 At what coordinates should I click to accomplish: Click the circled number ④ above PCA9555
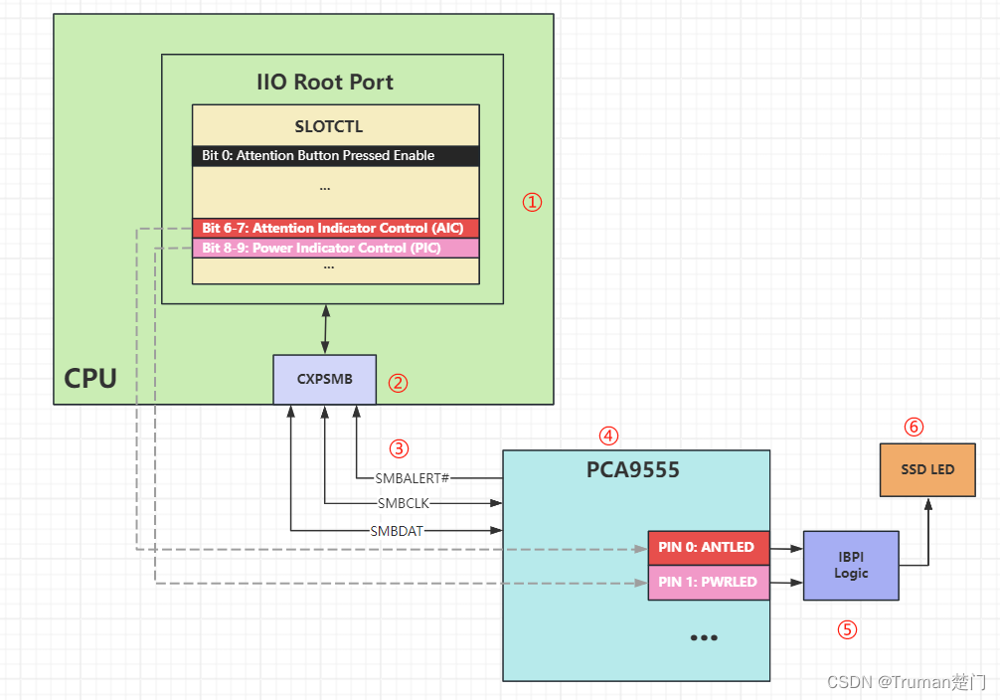tap(607, 436)
